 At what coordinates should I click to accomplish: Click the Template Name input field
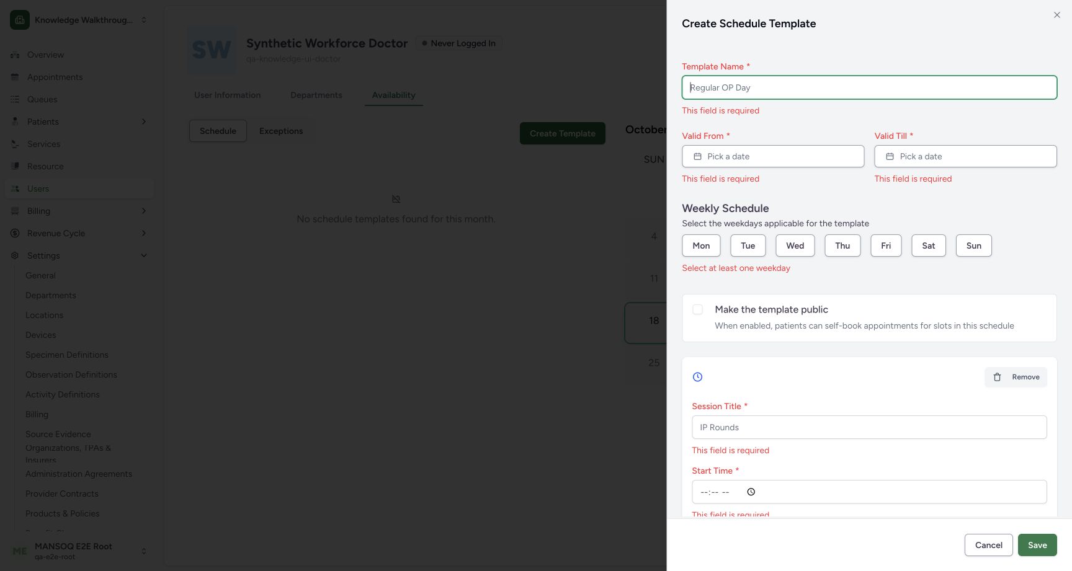pos(869,87)
